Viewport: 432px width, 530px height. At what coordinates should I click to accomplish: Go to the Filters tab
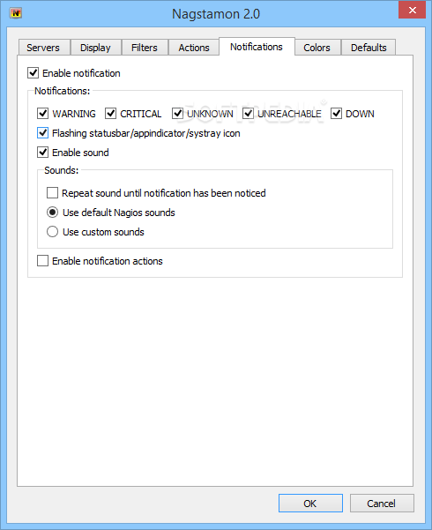point(145,48)
